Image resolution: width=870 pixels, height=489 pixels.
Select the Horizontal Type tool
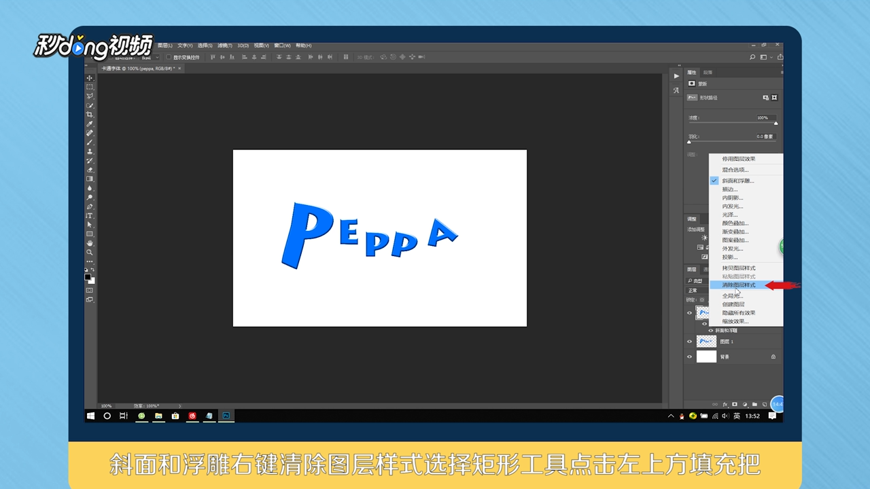90,215
